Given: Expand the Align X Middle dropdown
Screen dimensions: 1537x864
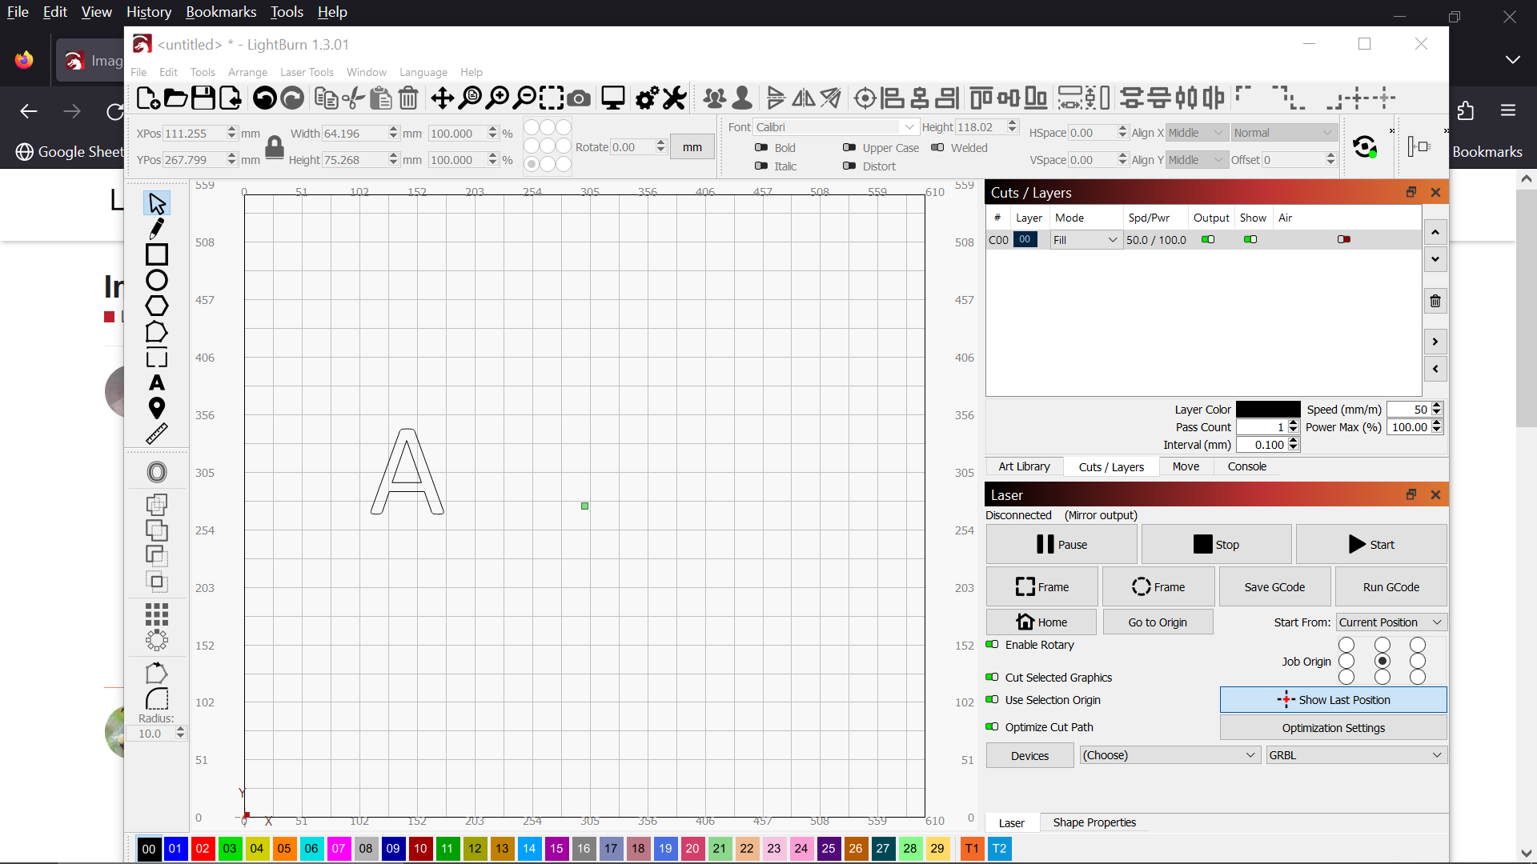Looking at the screenshot, I should (x=1219, y=133).
